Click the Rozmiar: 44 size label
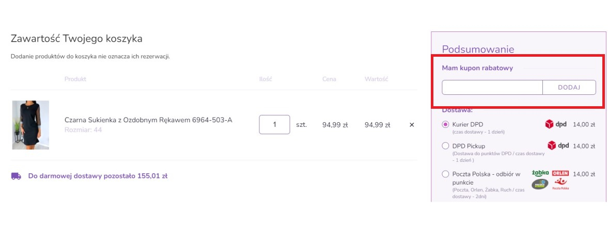The height and width of the screenshot is (232, 608). pyautogui.click(x=83, y=130)
